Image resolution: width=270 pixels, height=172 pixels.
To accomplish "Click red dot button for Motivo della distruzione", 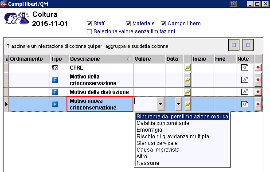I will 258,92.
